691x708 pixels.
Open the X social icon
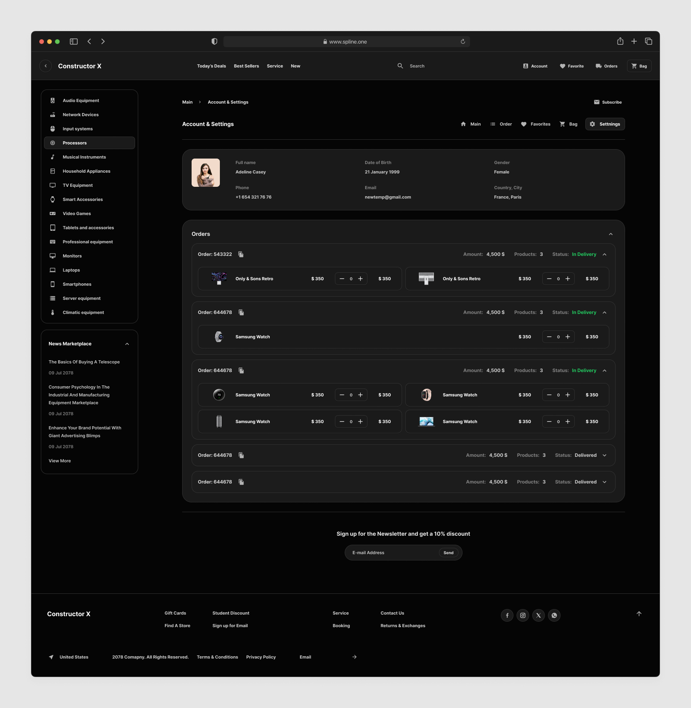[x=539, y=615]
